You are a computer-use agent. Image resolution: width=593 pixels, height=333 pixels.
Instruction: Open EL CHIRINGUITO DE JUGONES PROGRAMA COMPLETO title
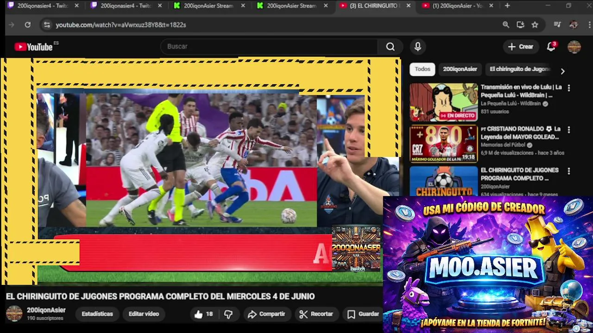(519, 174)
